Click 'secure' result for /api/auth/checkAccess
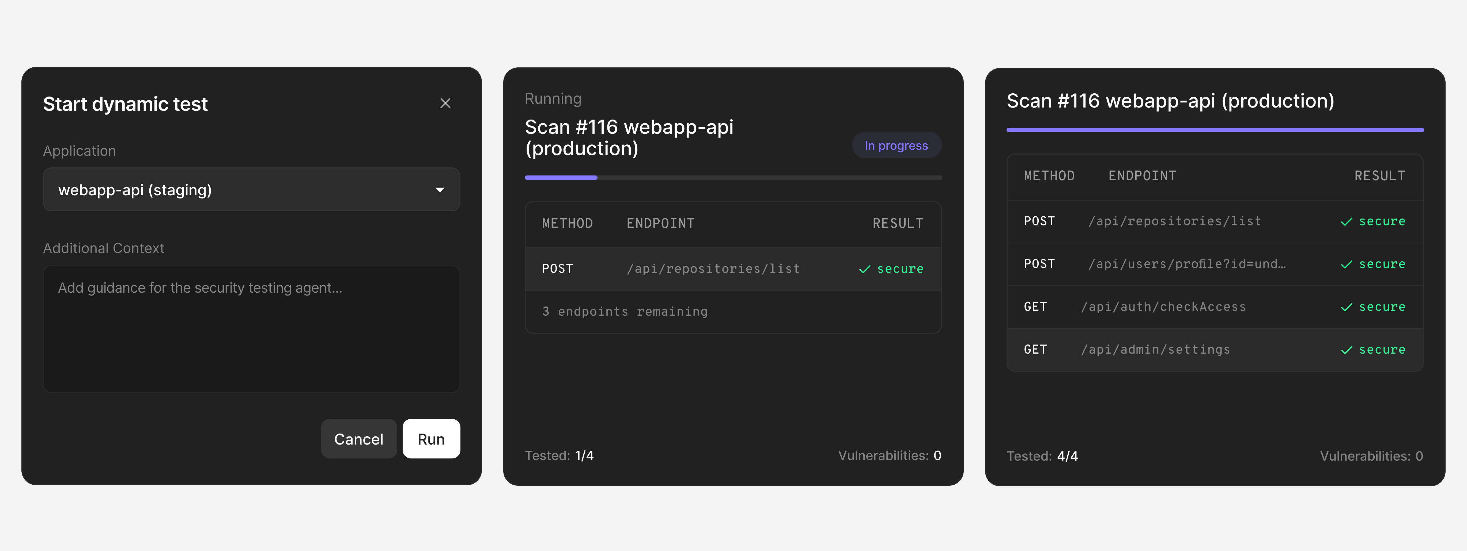 click(1382, 307)
